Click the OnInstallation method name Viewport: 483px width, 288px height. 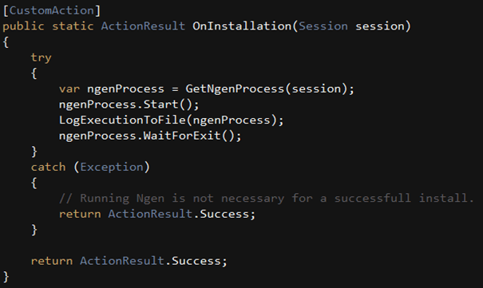(242, 26)
